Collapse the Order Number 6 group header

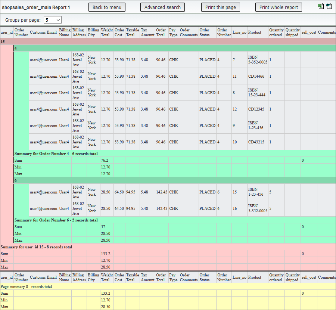coord(15,180)
